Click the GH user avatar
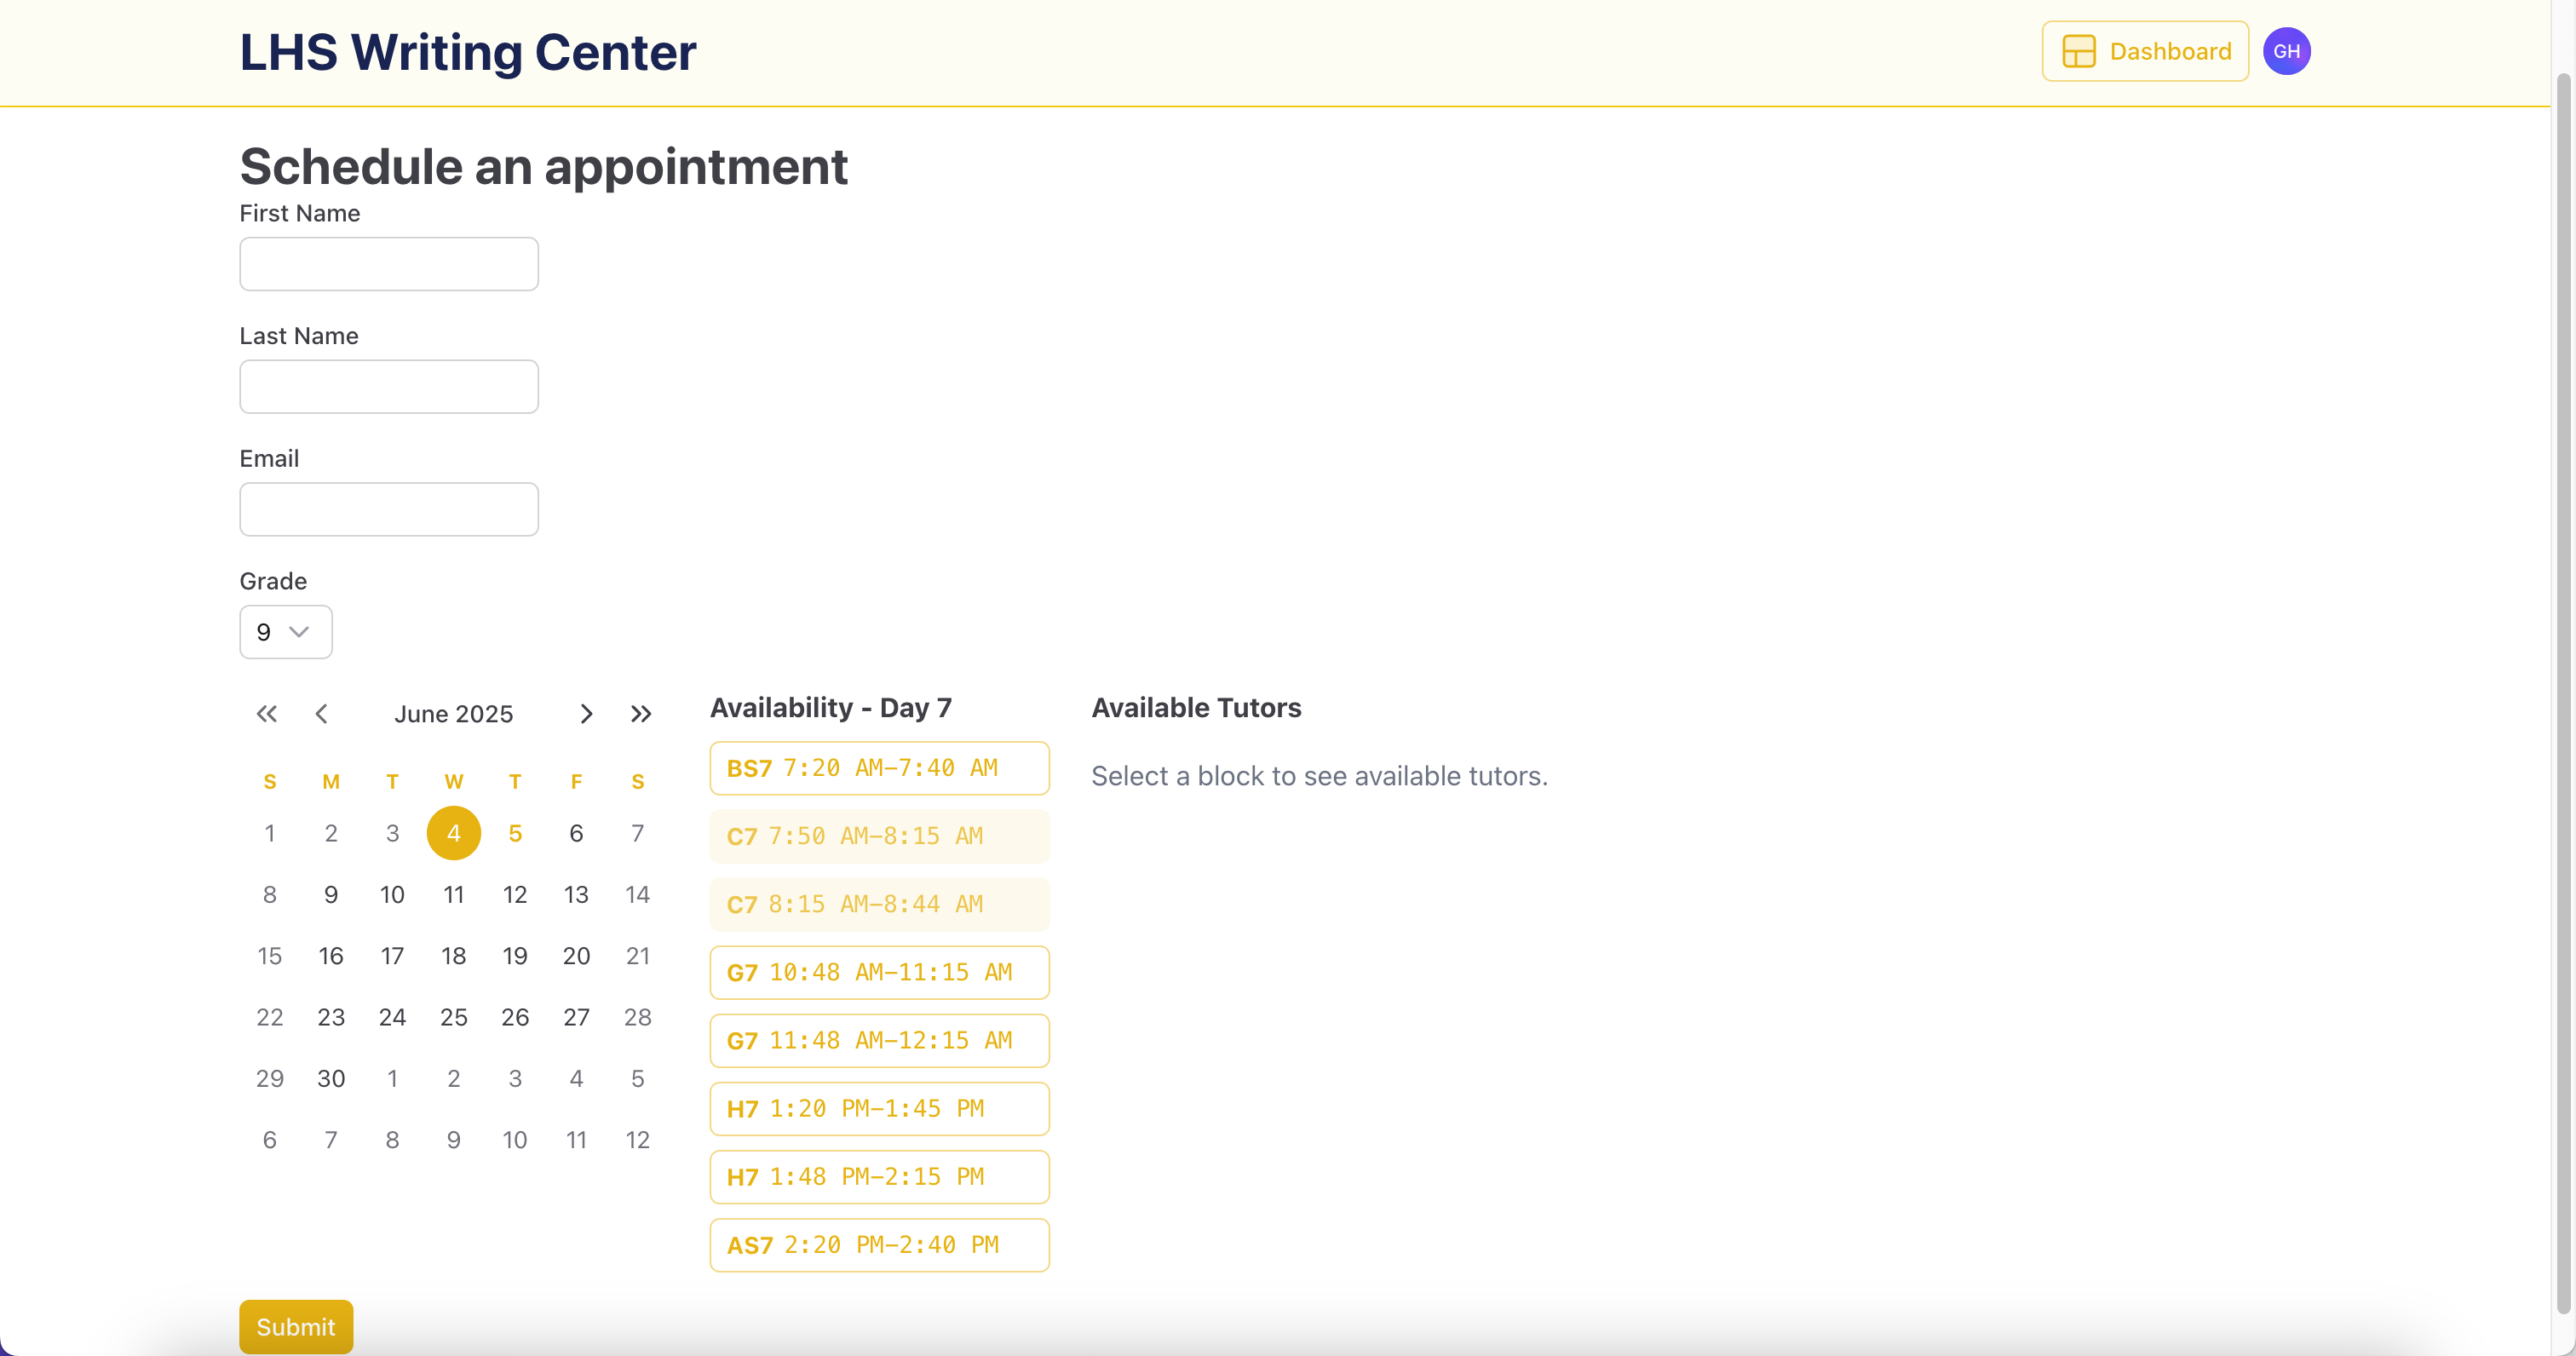 tap(2286, 51)
